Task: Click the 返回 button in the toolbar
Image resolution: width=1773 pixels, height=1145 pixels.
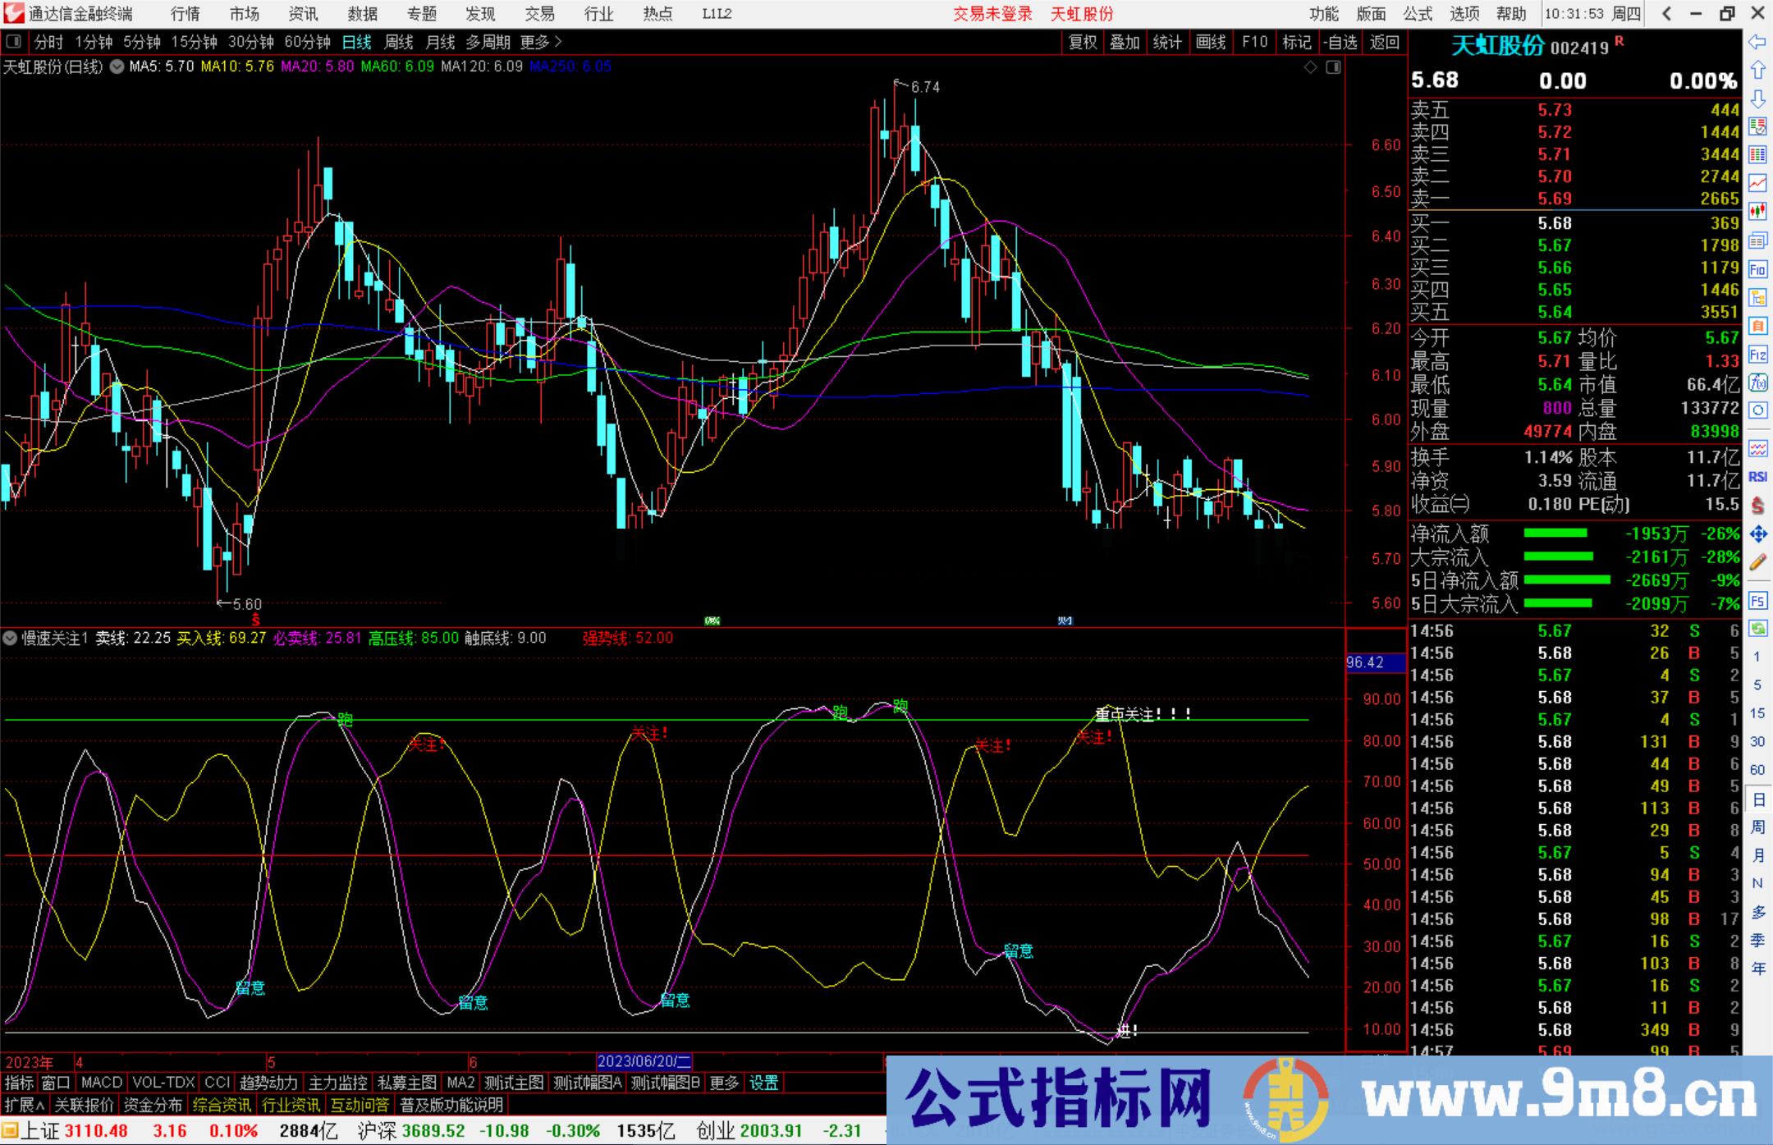Action: 1385,42
